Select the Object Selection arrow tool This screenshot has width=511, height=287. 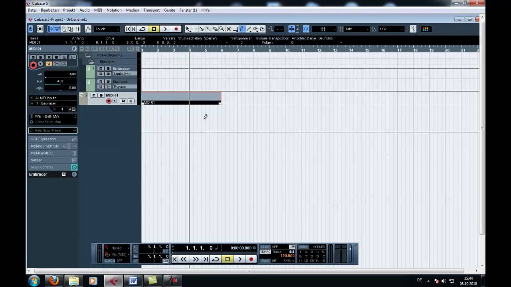point(188,29)
